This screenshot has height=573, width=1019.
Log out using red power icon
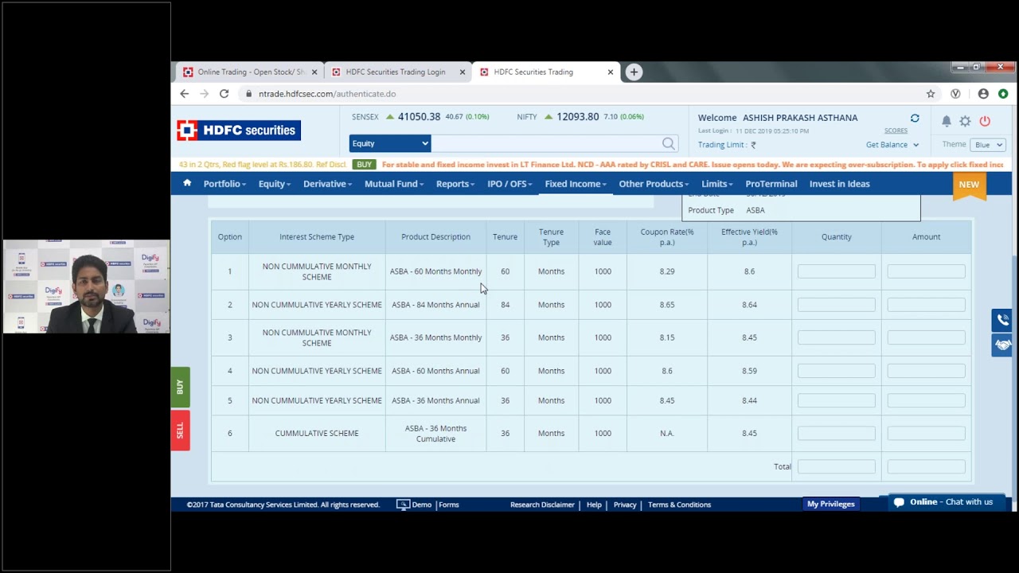click(985, 121)
